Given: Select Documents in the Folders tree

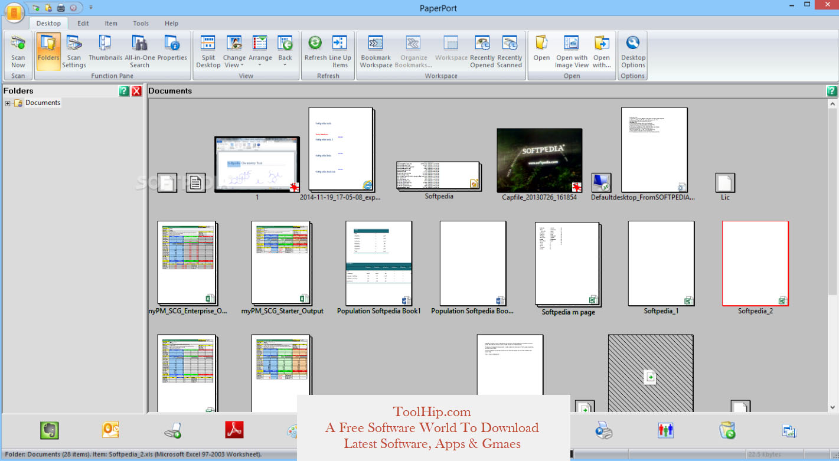Looking at the screenshot, I should (43, 103).
